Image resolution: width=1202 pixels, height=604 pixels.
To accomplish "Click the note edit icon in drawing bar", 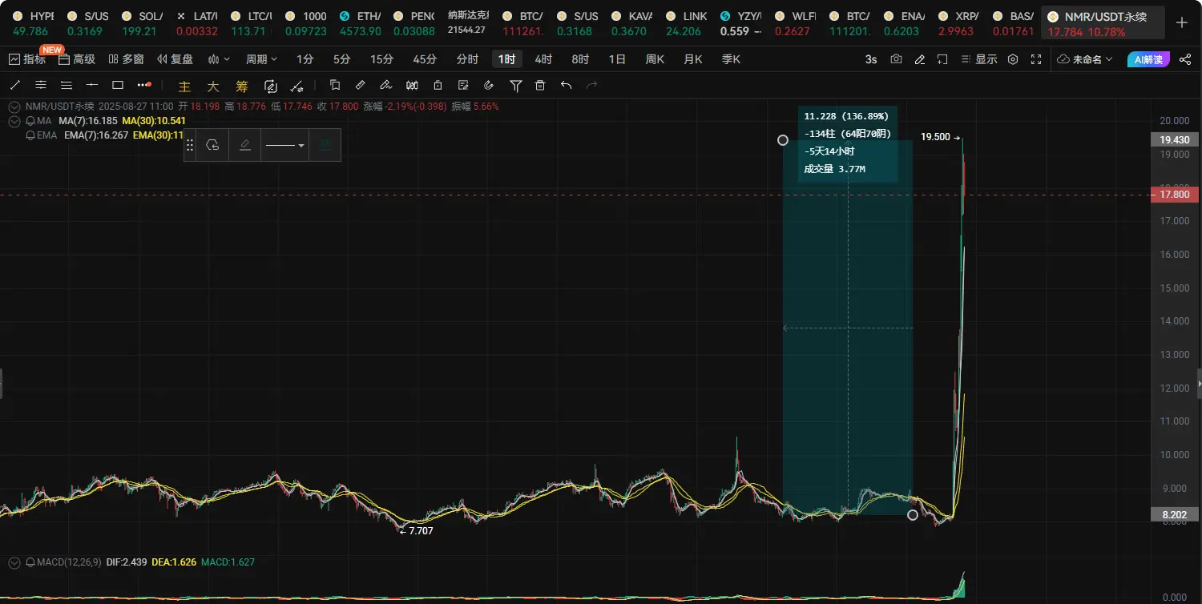I will coord(463,85).
